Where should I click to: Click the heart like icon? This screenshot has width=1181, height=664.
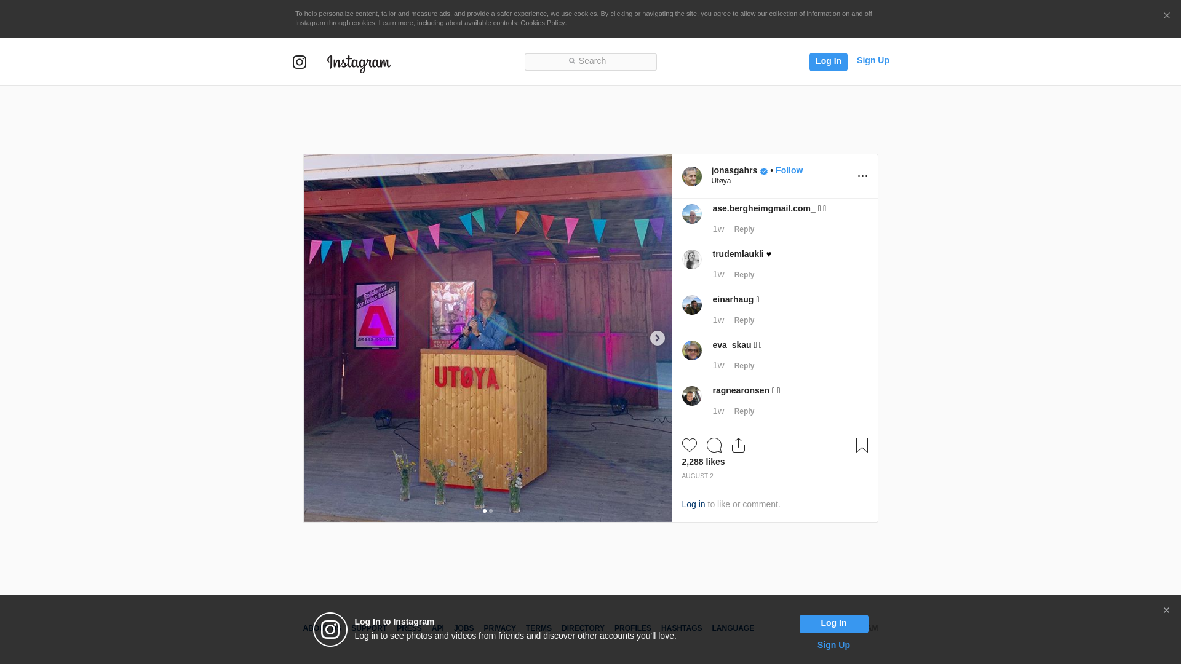pos(689,445)
